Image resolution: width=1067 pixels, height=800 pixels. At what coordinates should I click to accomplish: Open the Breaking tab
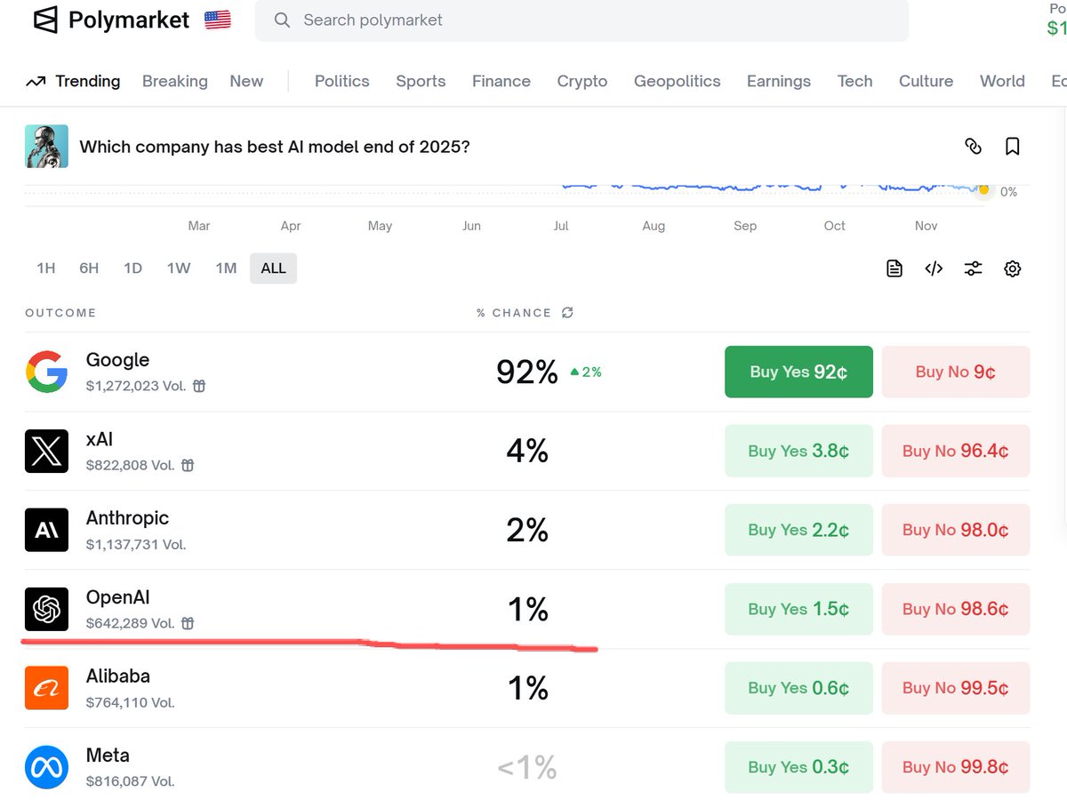[x=175, y=82]
